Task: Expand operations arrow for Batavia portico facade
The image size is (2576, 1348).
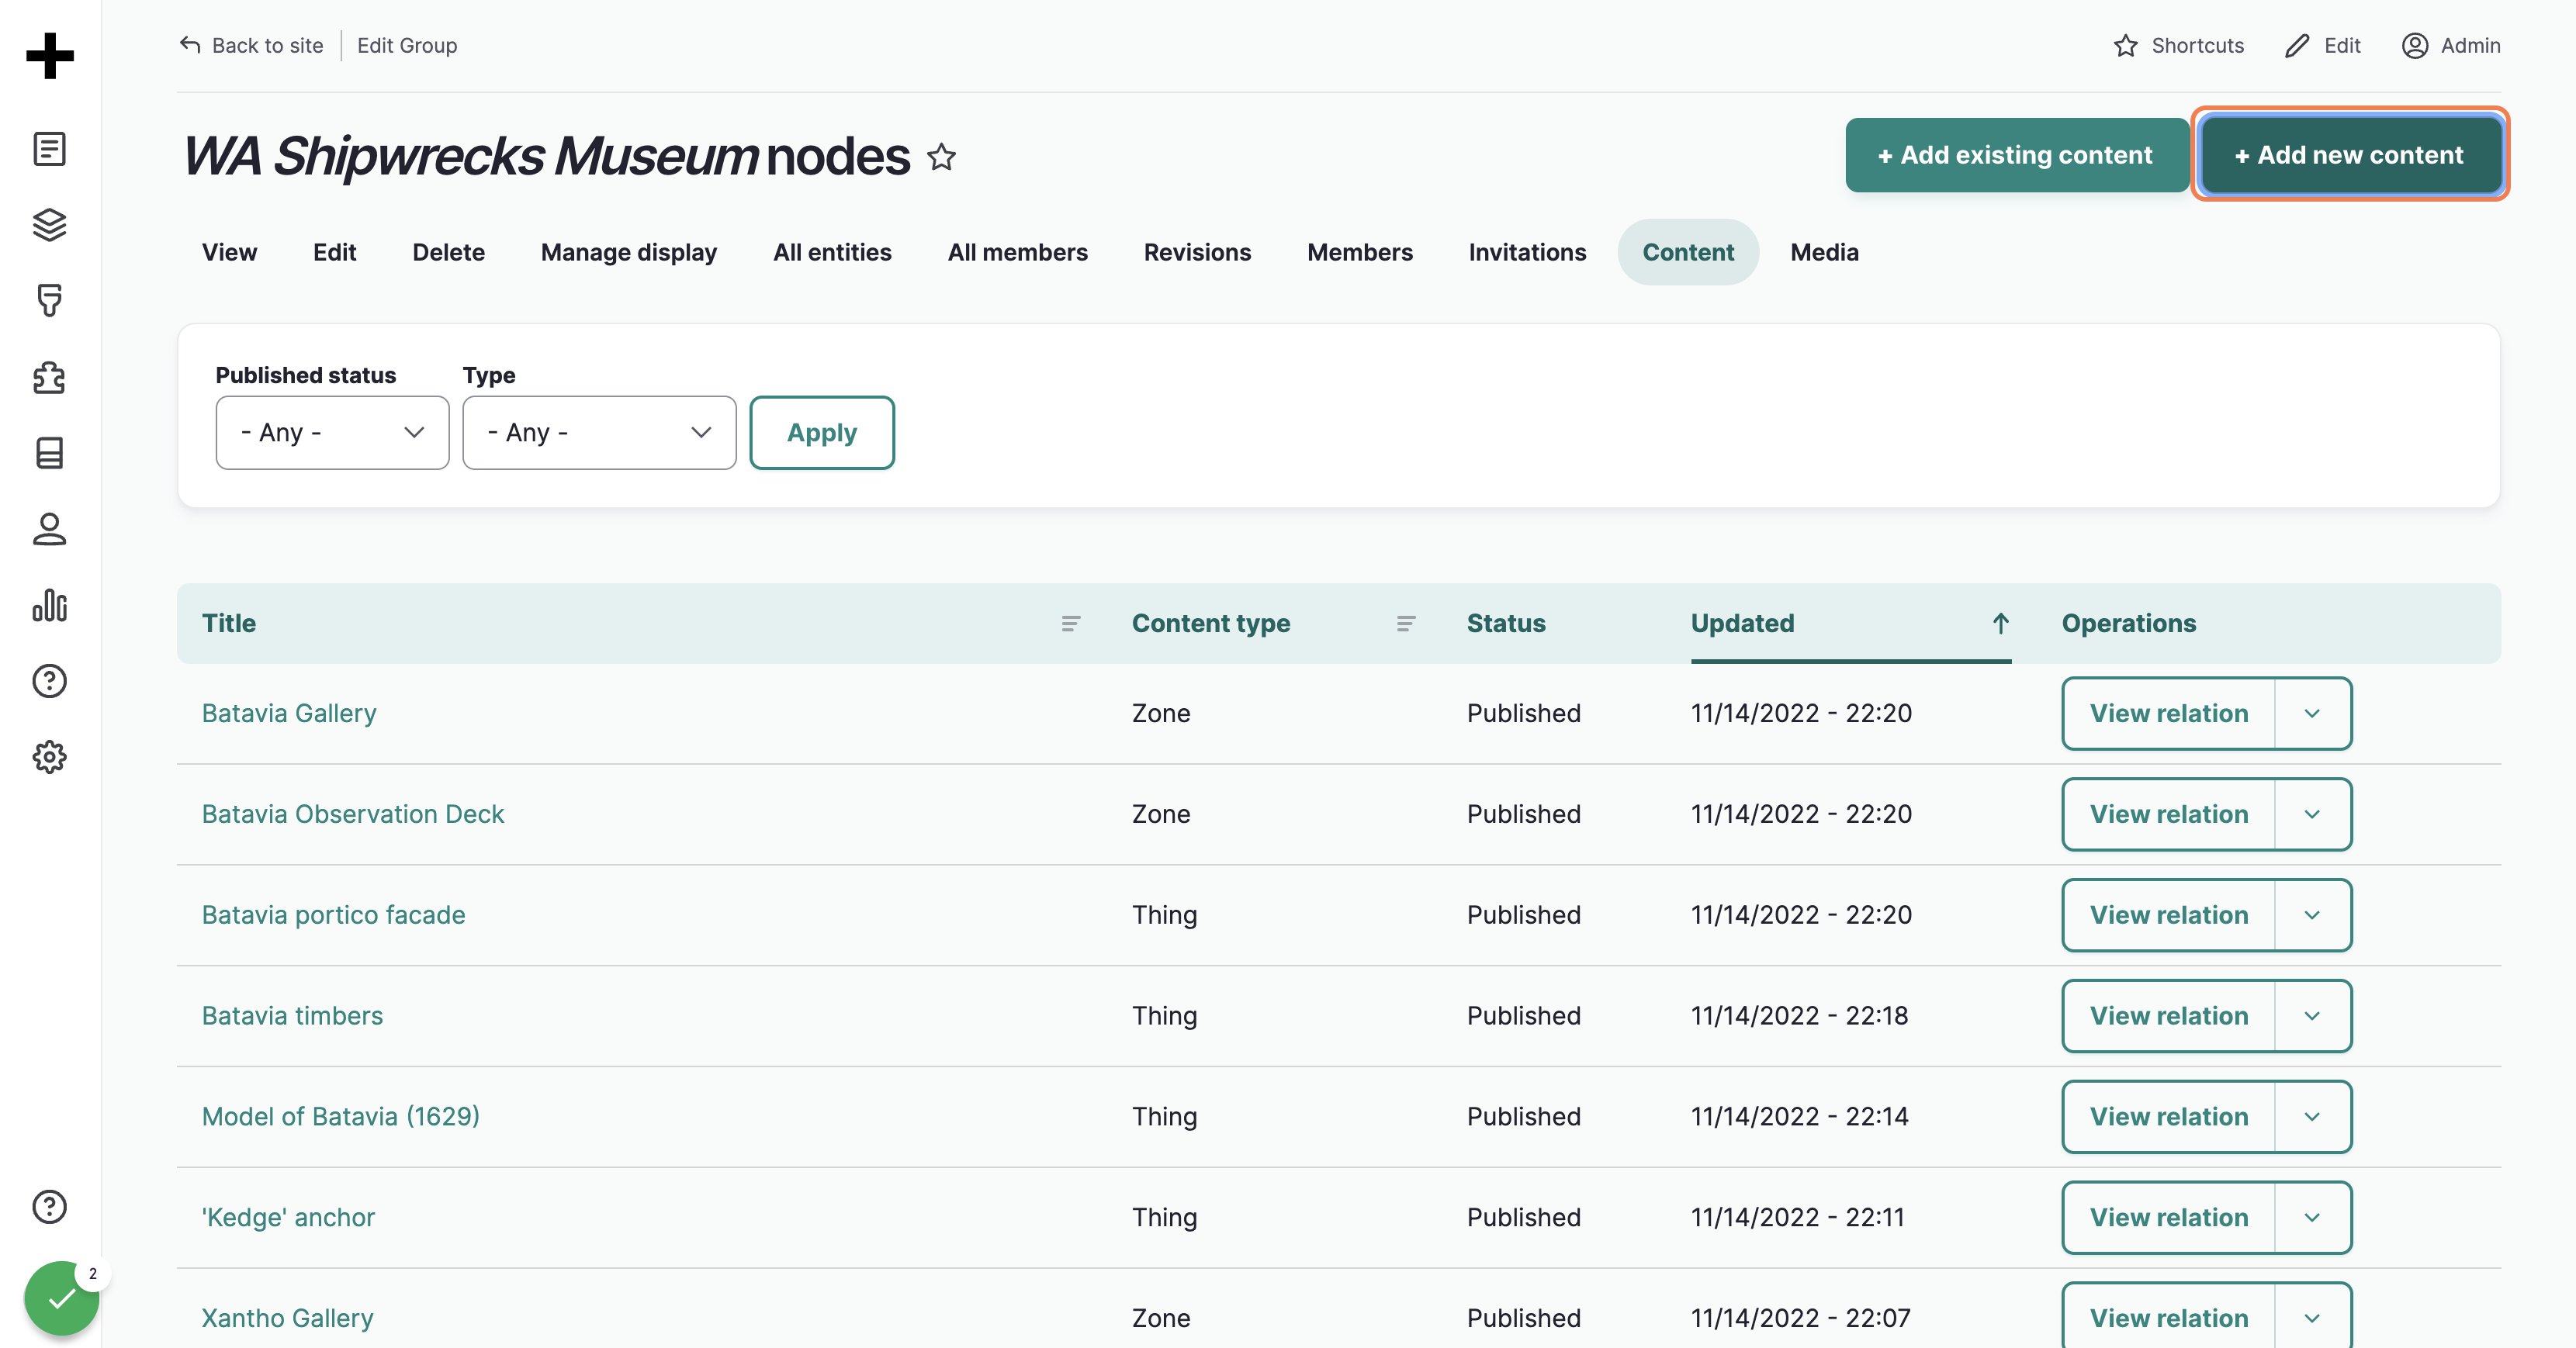Action: 2312,915
